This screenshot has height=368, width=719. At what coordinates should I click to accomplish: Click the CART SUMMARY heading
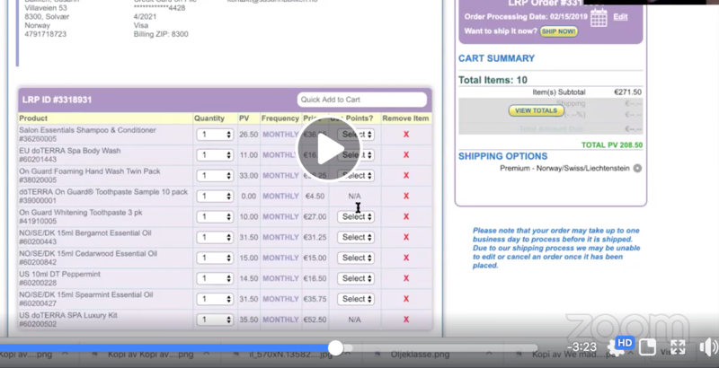coord(497,58)
